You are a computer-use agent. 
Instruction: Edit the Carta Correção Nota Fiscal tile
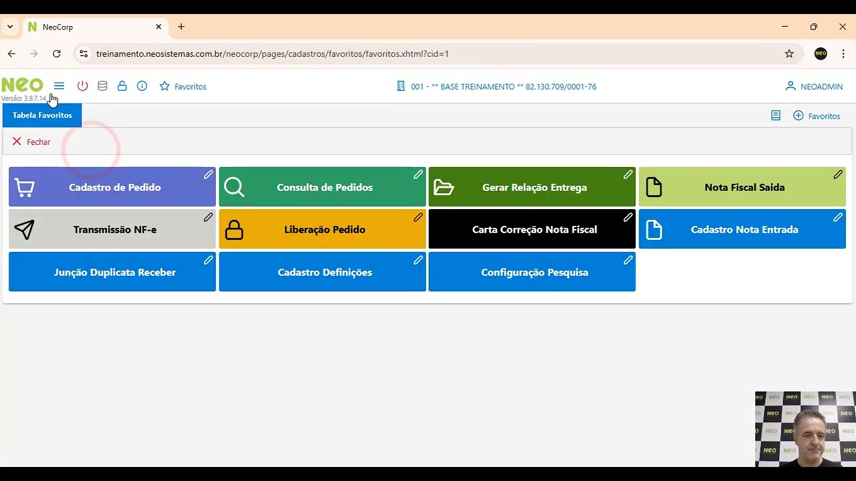628,217
